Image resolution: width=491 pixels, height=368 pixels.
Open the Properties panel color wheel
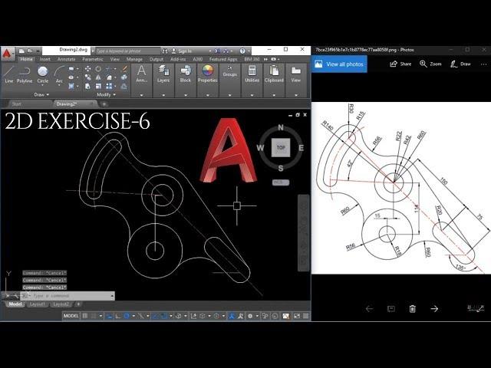[207, 71]
